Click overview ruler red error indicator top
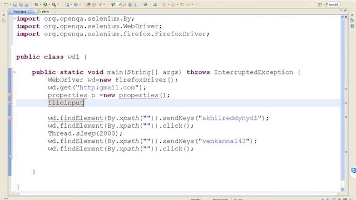 (x=346, y=17)
